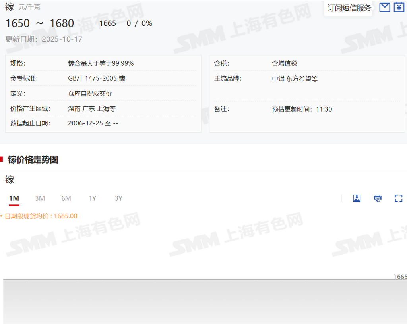Click the 更新日期 2025-10-17 text

44,39
